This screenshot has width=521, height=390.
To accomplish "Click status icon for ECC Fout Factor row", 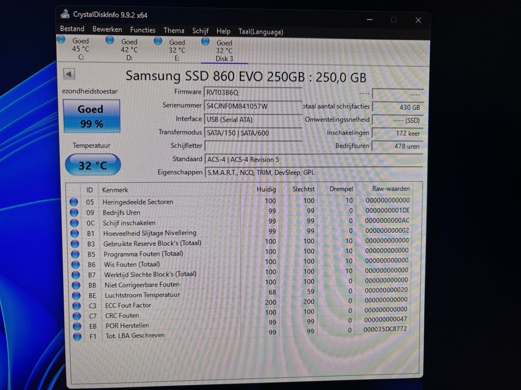I will 77,306.
